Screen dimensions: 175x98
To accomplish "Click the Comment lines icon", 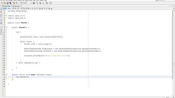I will pyautogui.click(x=49, y=8).
